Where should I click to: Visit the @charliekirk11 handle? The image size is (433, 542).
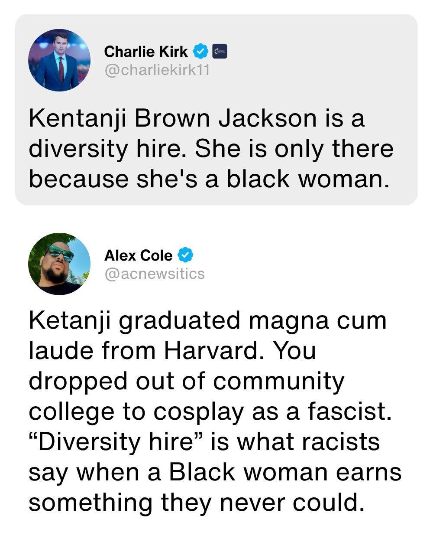tap(157, 70)
